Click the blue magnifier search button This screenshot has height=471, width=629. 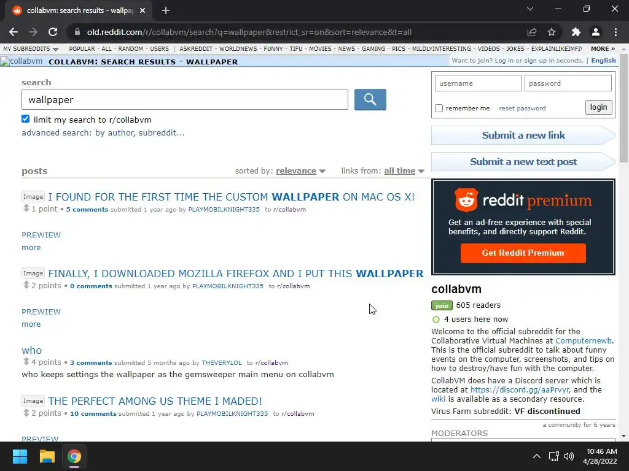coord(370,99)
